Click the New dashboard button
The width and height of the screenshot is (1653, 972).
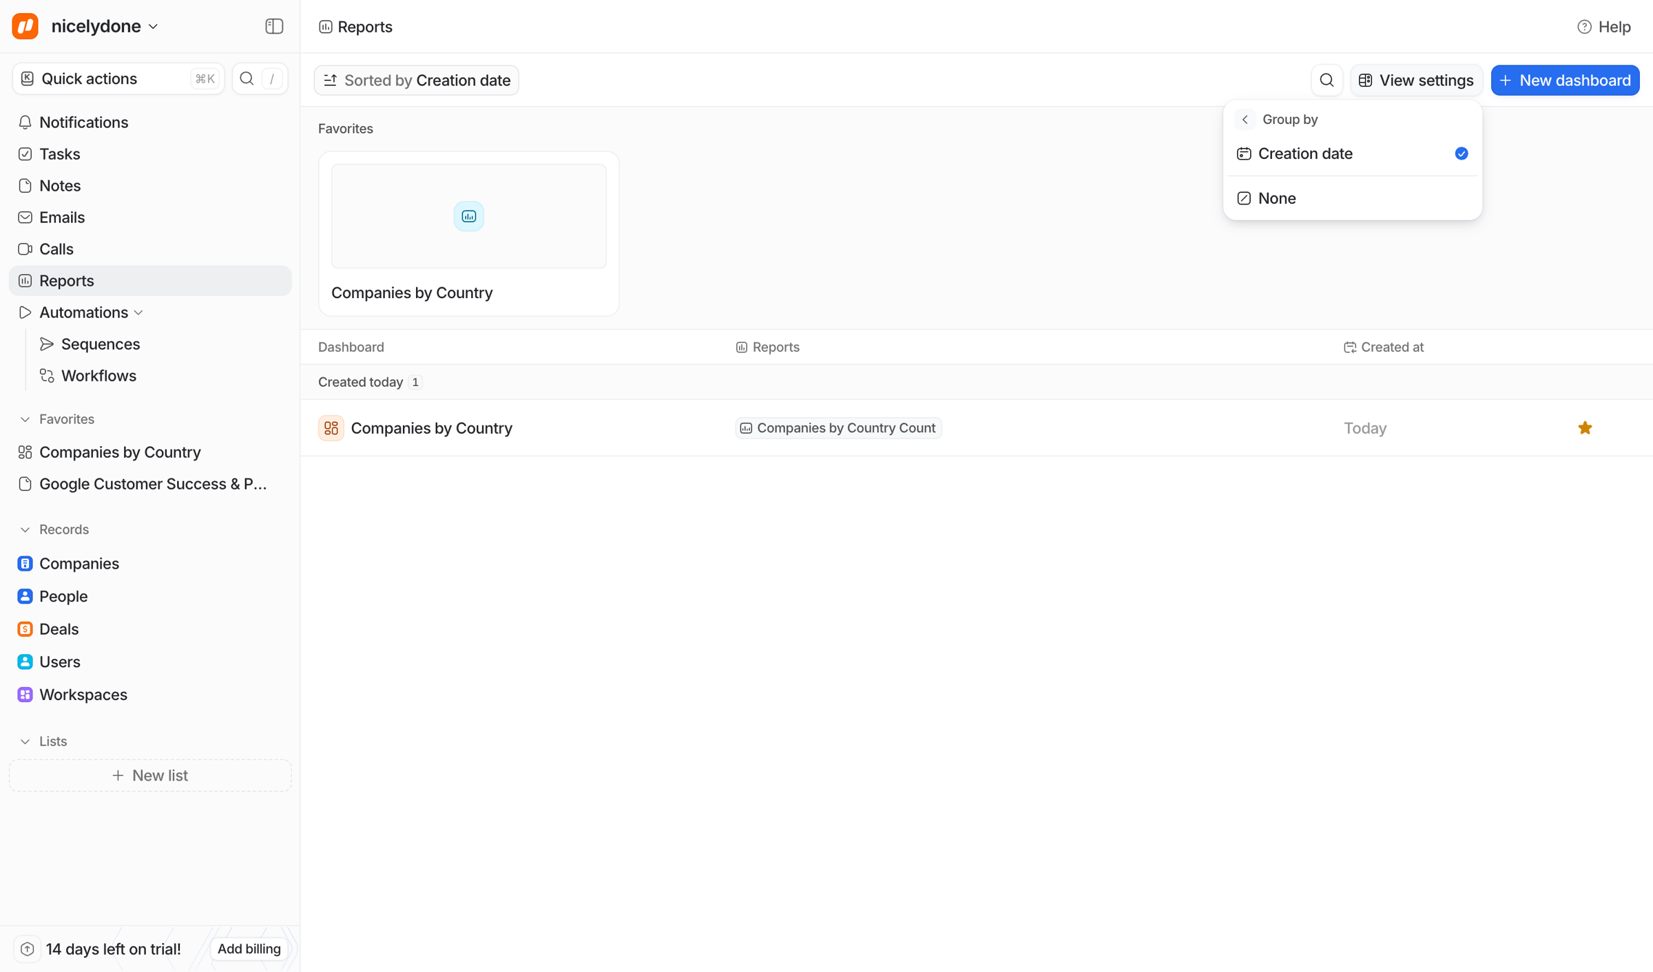(x=1565, y=81)
